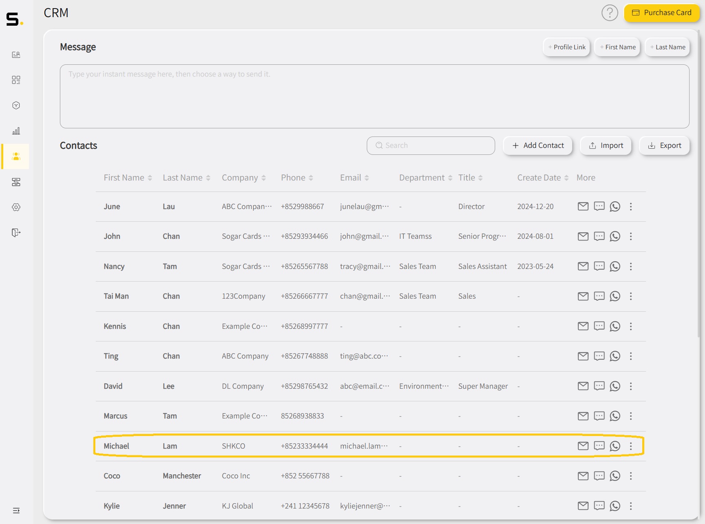705x524 pixels.
Task: Insert Last Name placeholder
Action: pos(668,47)
